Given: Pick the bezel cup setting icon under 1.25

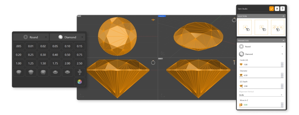Looking at the screenshot, I should click(31, 72).
